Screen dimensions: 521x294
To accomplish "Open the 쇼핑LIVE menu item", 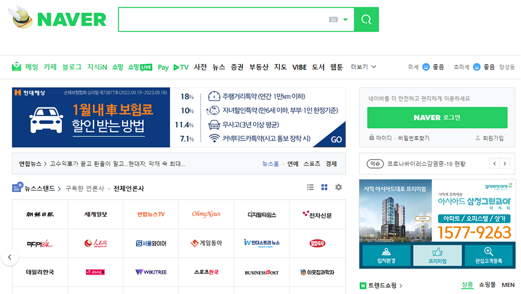I will 140,67.
